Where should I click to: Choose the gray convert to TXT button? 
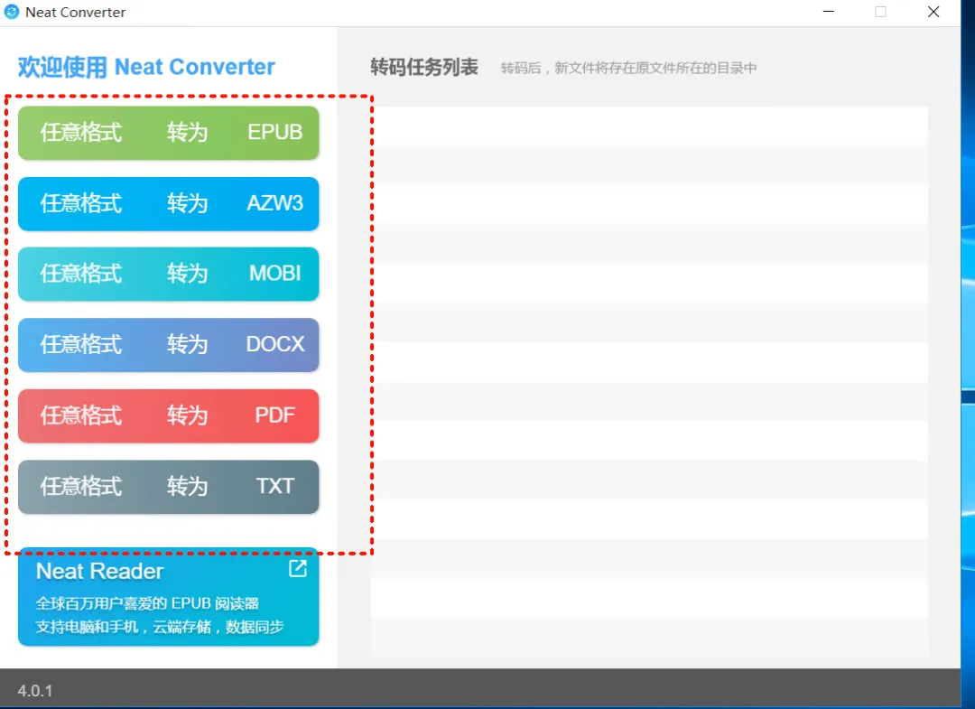[169, 486]
